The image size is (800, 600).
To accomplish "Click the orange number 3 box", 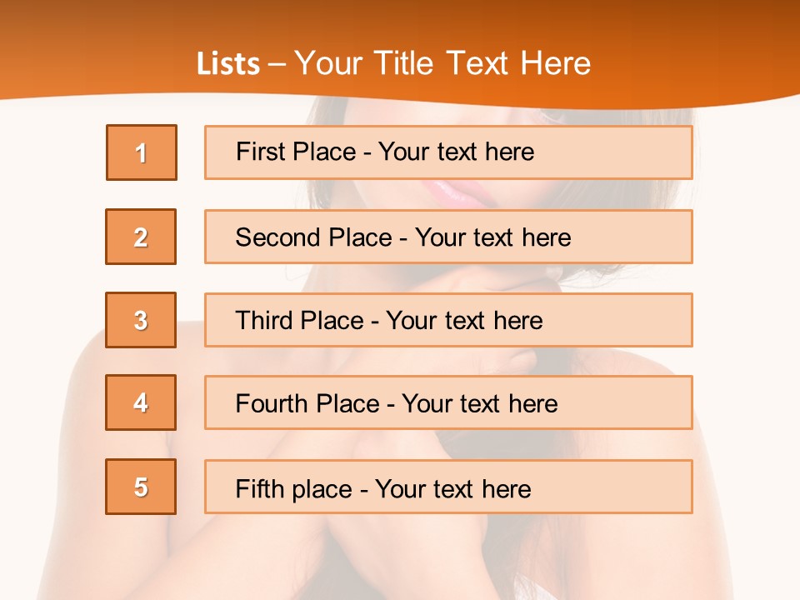I will (141, 320).
